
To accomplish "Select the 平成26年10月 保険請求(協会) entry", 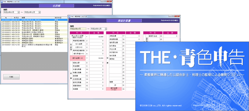I will [x=34, y=36].
